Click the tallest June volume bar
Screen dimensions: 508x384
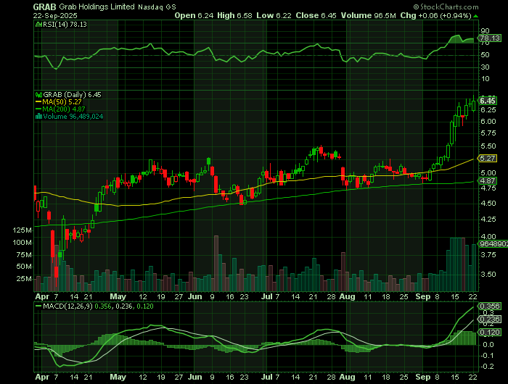[x=216, y=263]
